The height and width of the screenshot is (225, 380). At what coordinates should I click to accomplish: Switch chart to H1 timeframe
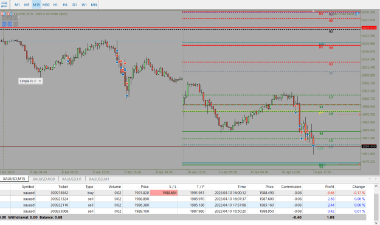point(55,5)
